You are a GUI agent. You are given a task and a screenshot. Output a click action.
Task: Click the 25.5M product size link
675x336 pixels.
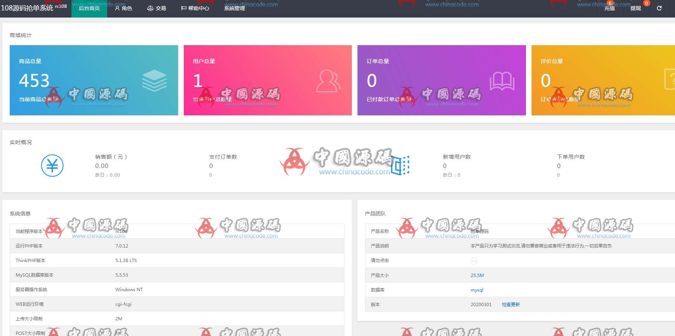point(477,276)
